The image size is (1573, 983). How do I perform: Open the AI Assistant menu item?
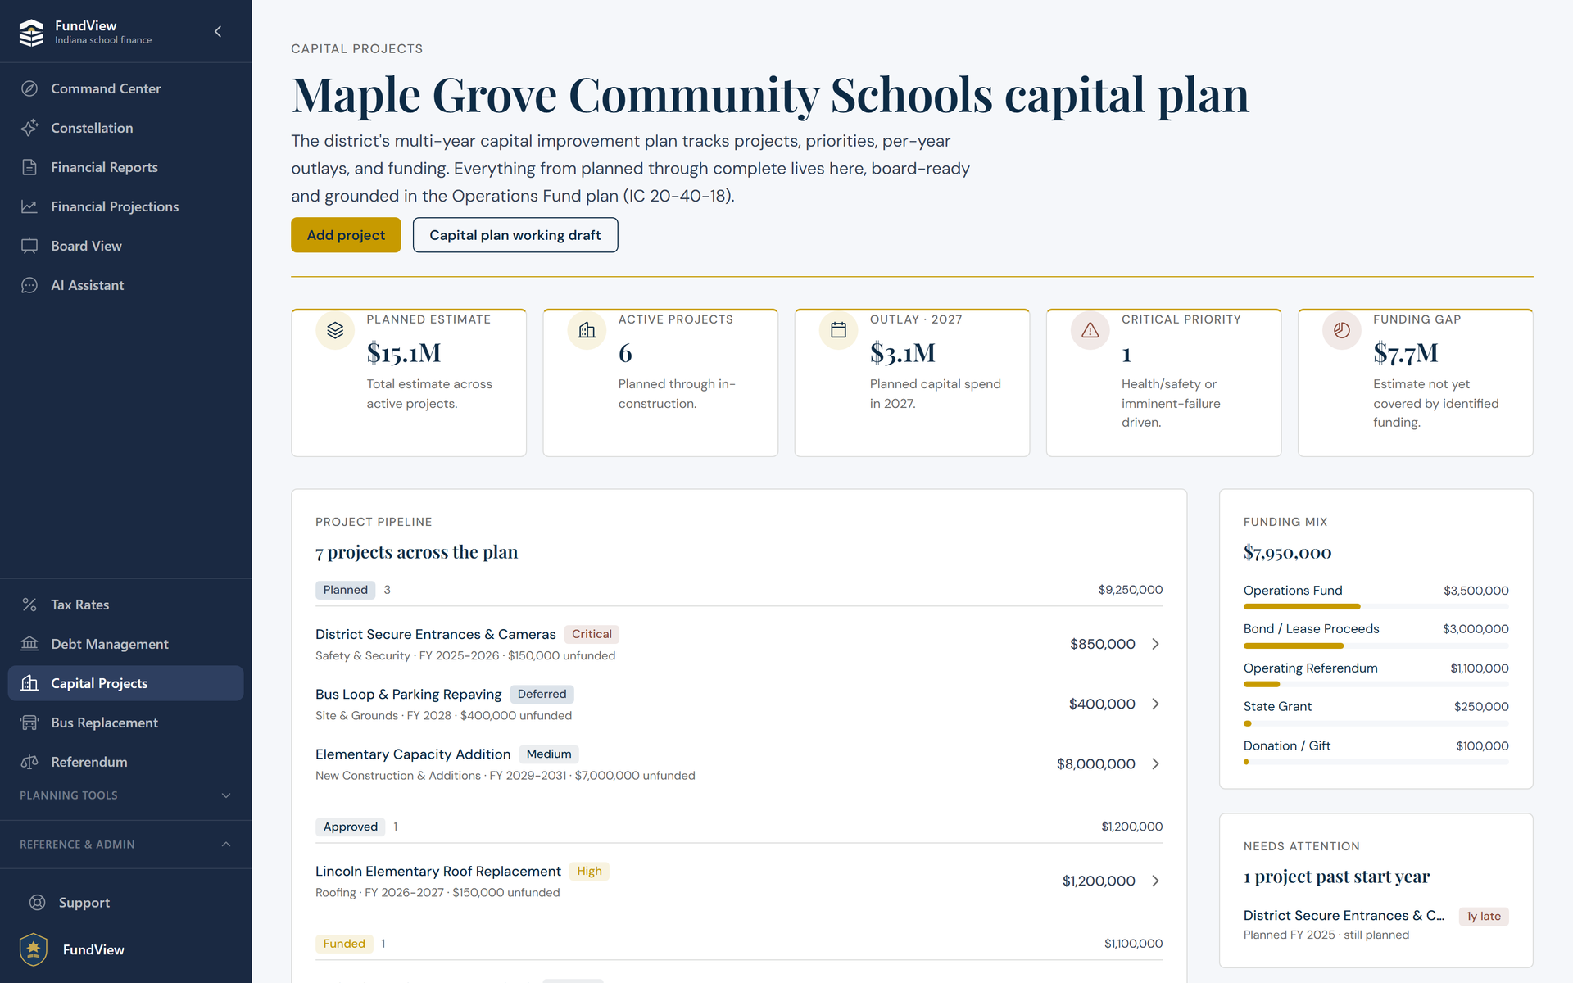125,285
